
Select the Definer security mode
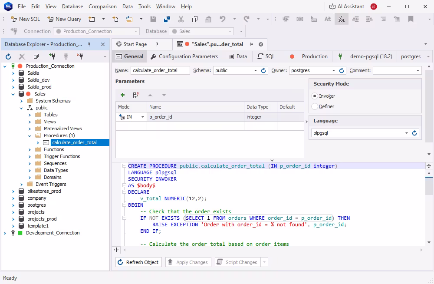314,106
